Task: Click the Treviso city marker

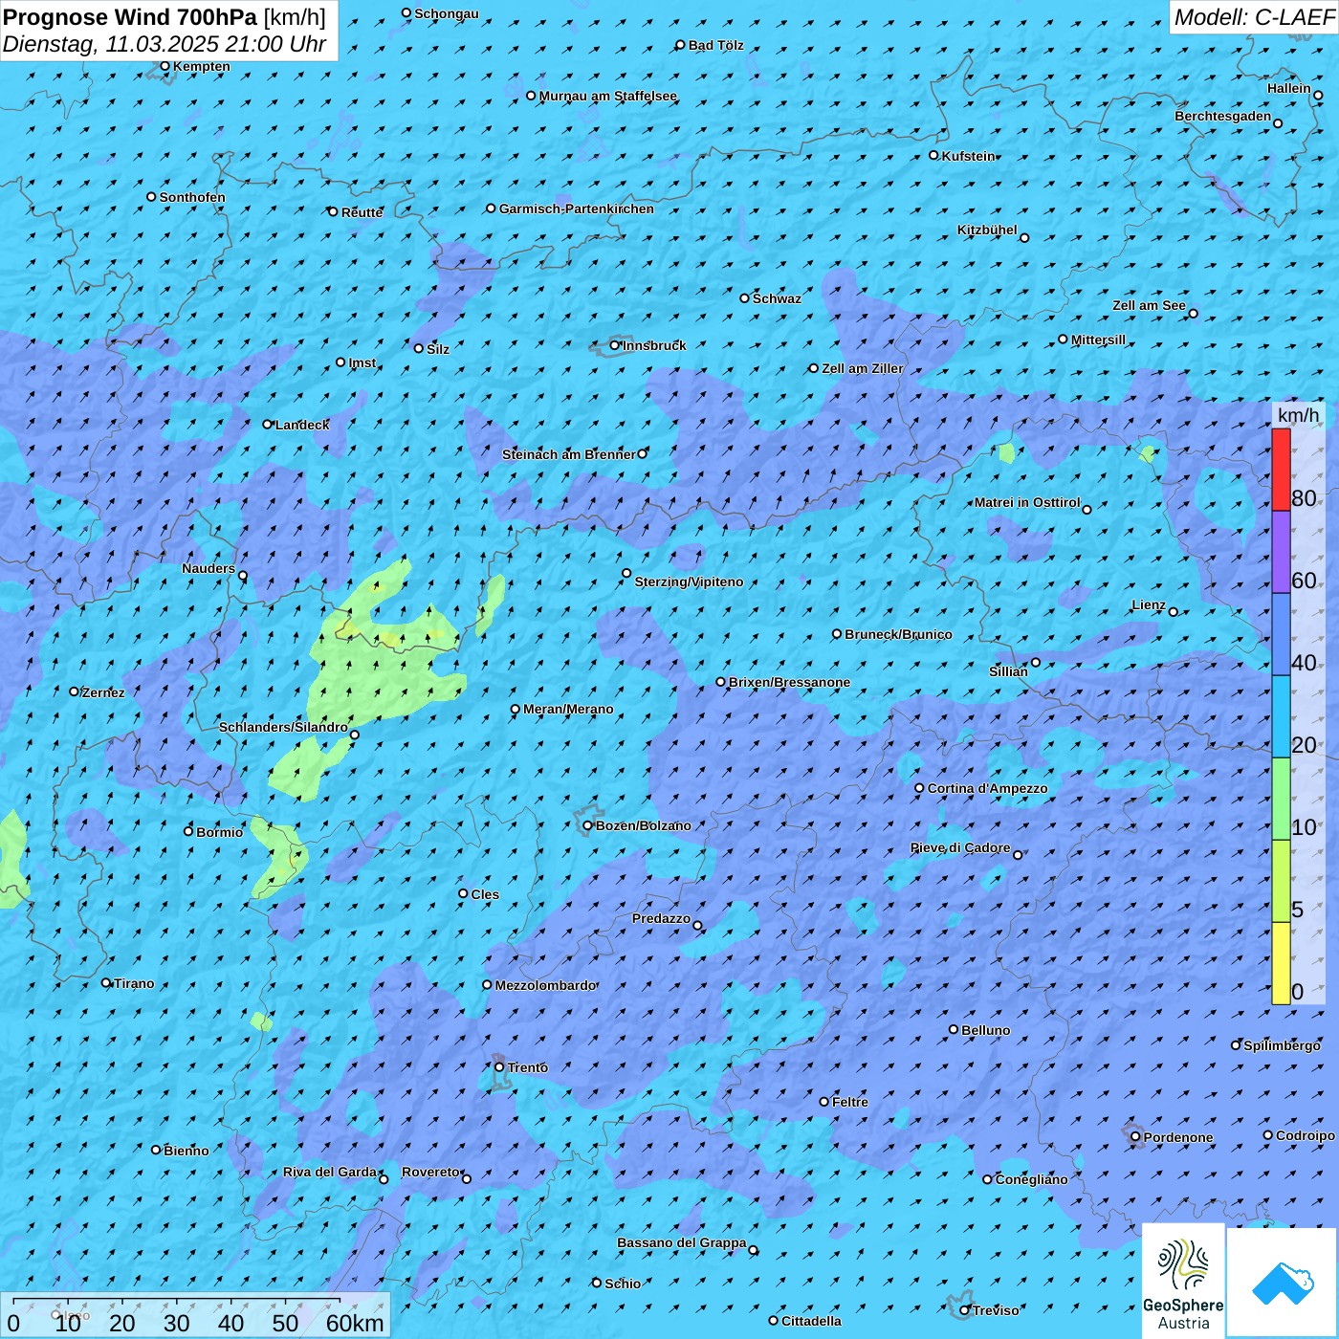Action: [965, 1310]
